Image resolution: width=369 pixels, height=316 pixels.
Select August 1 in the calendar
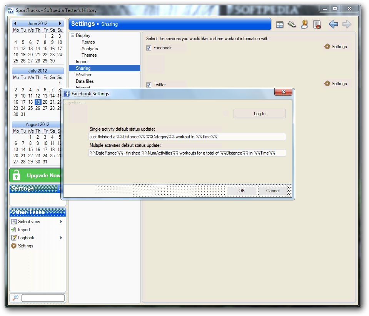click(x=30, y=137)
